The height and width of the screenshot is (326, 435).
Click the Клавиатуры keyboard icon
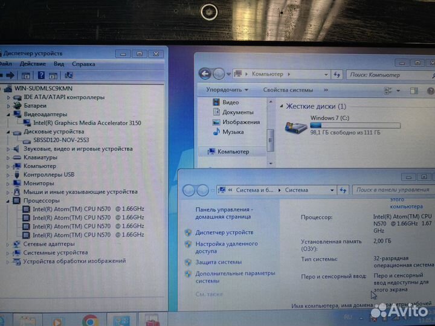point(17,158)
